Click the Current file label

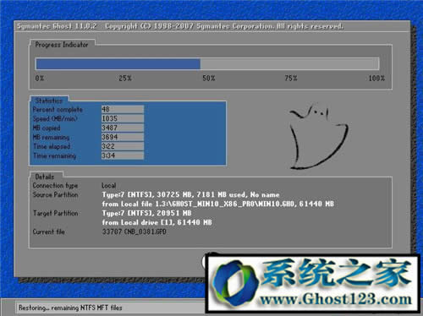click(49, 232)
